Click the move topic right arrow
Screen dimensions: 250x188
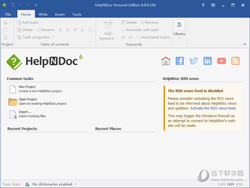click(x=75, y=30)
